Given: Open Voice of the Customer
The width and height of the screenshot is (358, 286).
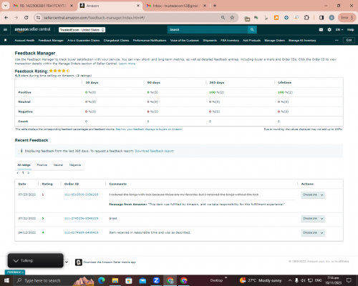Looking at the screenshot, I should 185,41.
